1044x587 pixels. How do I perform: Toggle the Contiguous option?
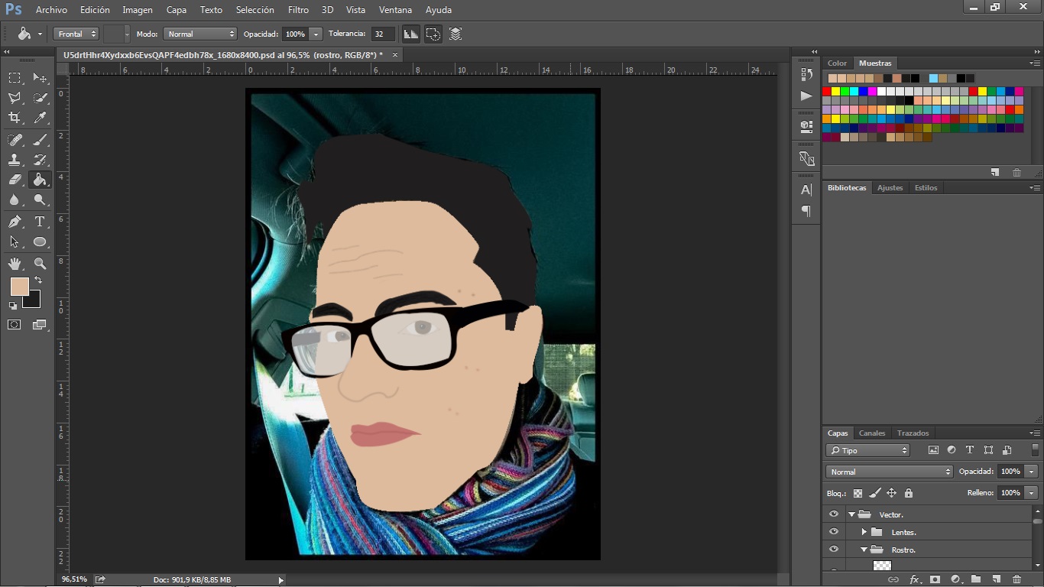pos(433,34)
